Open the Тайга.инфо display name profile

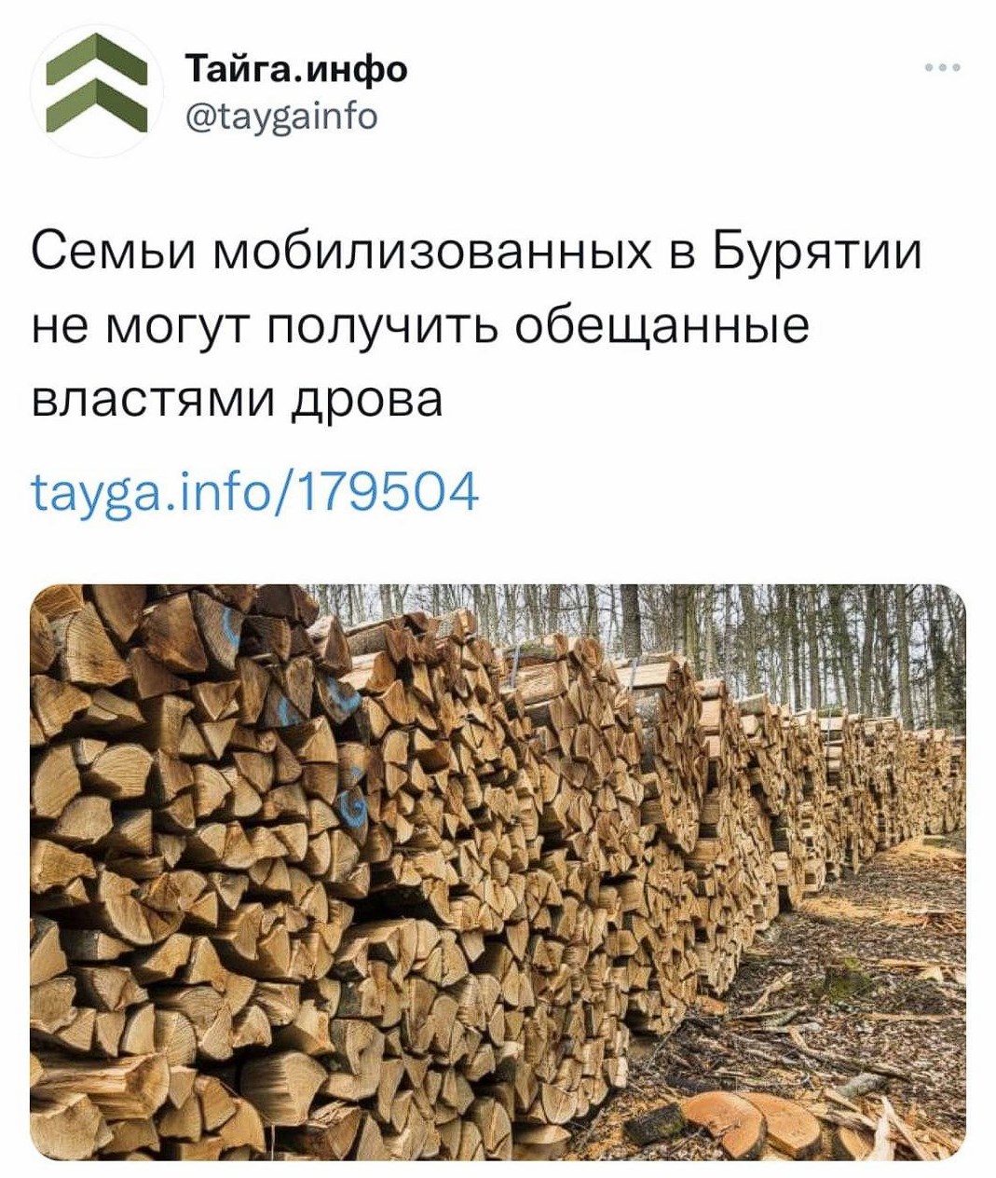click(297, 68)
